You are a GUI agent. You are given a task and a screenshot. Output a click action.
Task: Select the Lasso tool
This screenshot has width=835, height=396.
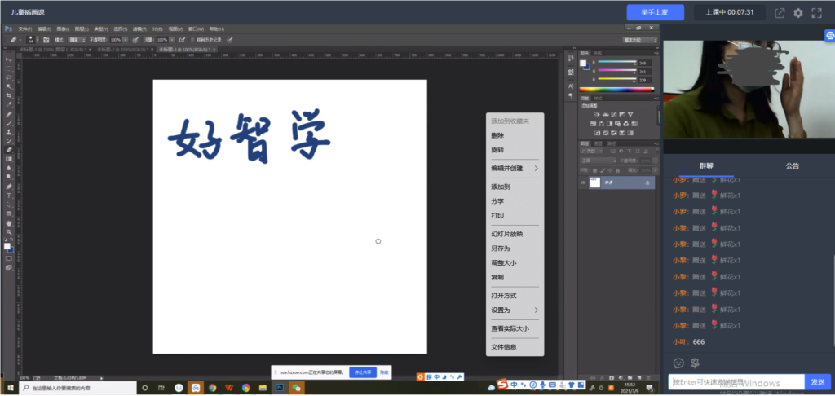9,77
